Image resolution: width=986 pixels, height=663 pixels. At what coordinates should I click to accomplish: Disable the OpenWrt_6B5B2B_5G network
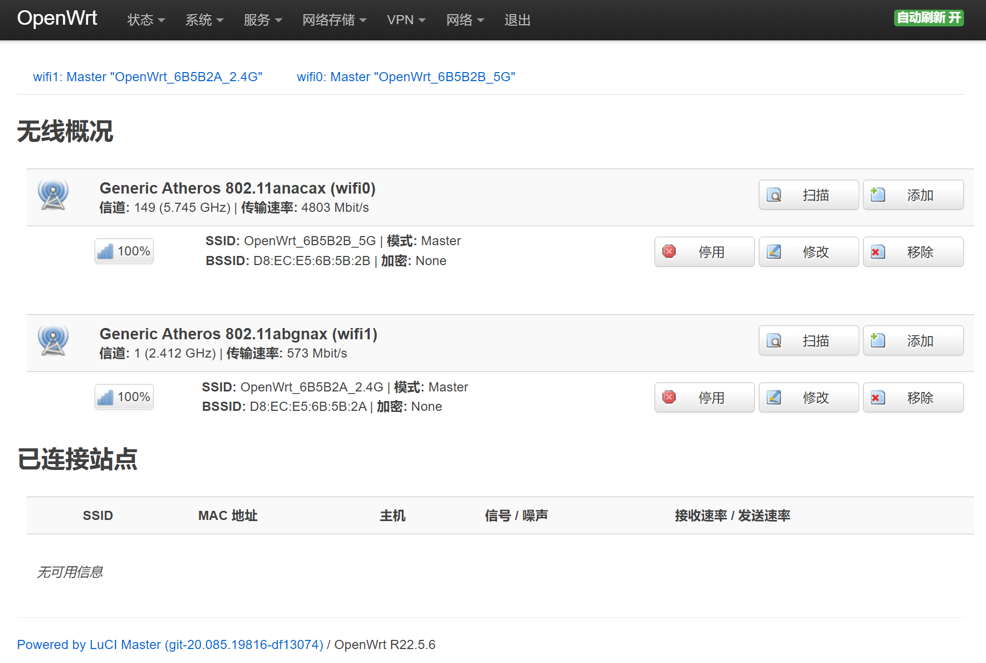click(x=704, y=252)
